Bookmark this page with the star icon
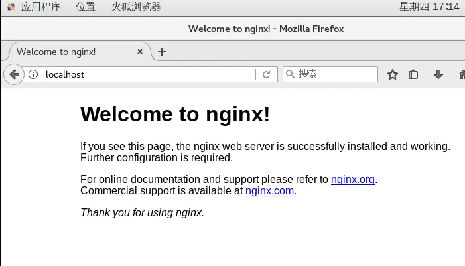The image size is (465, 266). point(392,74)
